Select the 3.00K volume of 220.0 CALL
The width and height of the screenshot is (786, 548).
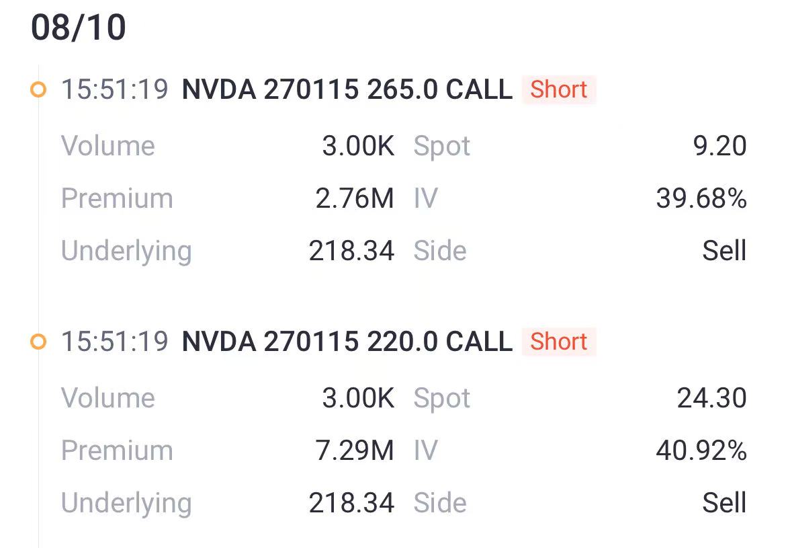(x=358, y=398)
